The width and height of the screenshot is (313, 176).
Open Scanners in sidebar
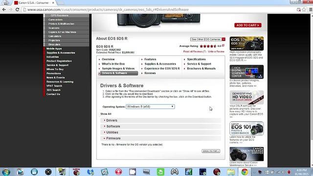pyautogui.click(x=54, y=28)
